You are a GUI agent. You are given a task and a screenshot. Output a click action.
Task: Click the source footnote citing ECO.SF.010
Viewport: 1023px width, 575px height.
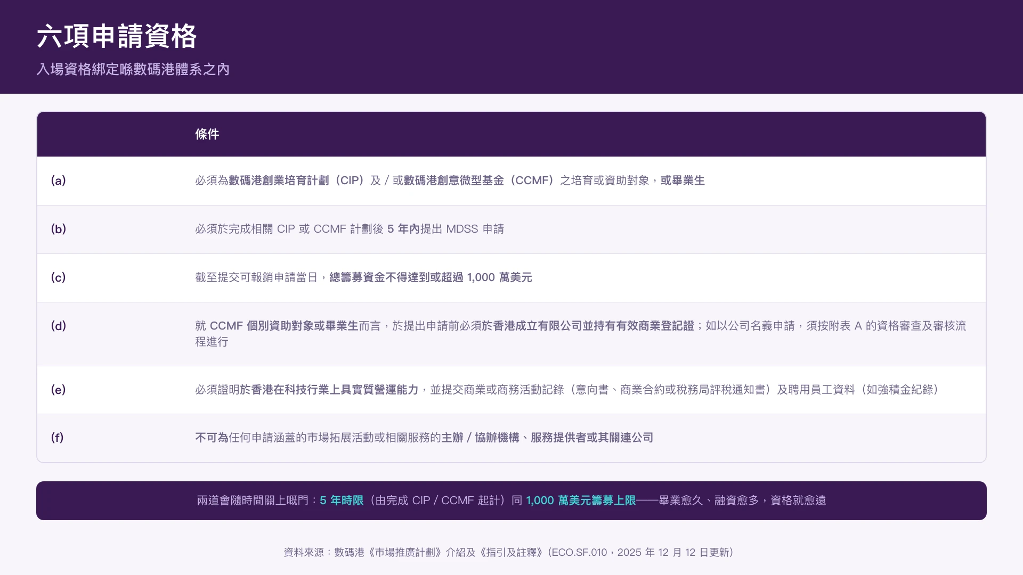pyautogui.click(x=509, y=553)
